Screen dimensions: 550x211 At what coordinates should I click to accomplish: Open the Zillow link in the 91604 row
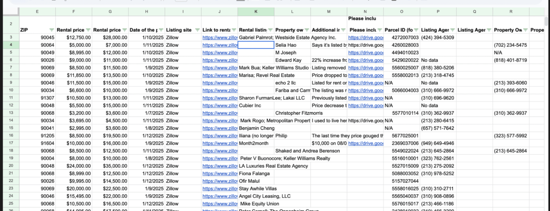click(220, 143)
